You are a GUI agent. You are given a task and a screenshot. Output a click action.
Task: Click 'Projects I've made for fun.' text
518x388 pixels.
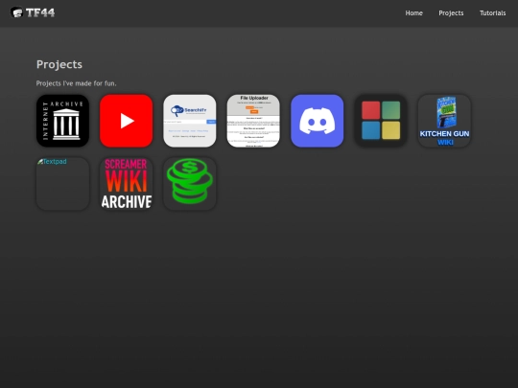click(x=76, y=83)
